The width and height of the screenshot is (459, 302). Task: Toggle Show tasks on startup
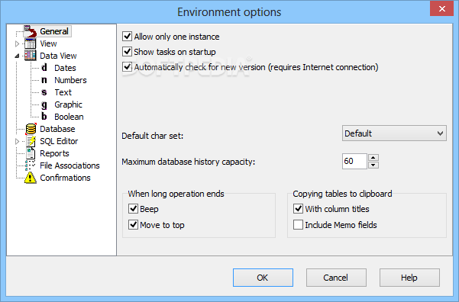(x=127, y=51)
